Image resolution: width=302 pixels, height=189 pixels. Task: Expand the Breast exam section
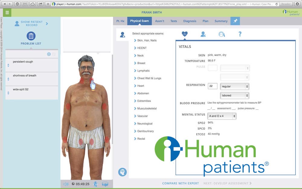(140, 63)
